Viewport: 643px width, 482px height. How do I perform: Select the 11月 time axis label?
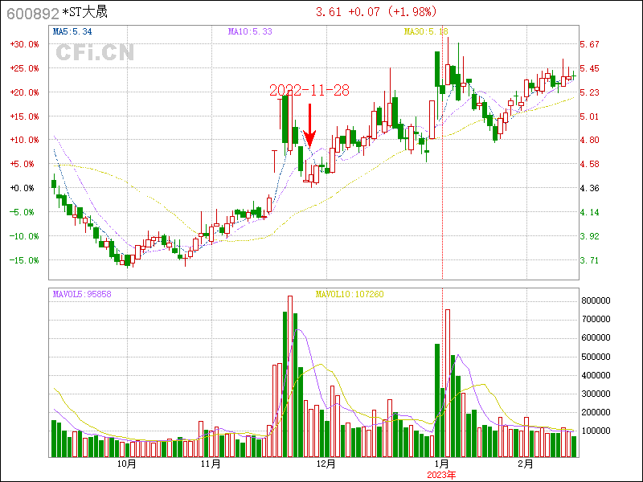coord(210,464)
